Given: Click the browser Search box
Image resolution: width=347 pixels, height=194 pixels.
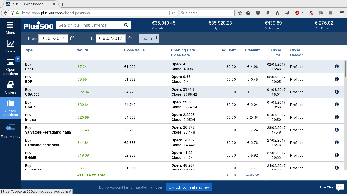Looking at the screenshot, I should point(207,13).
